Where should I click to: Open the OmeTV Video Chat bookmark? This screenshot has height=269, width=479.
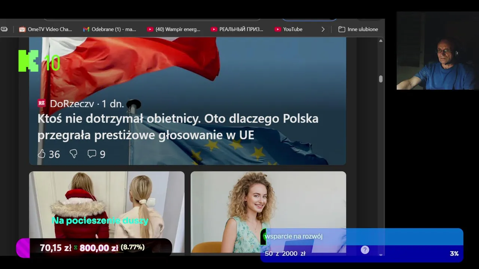(x=45, y=29)
